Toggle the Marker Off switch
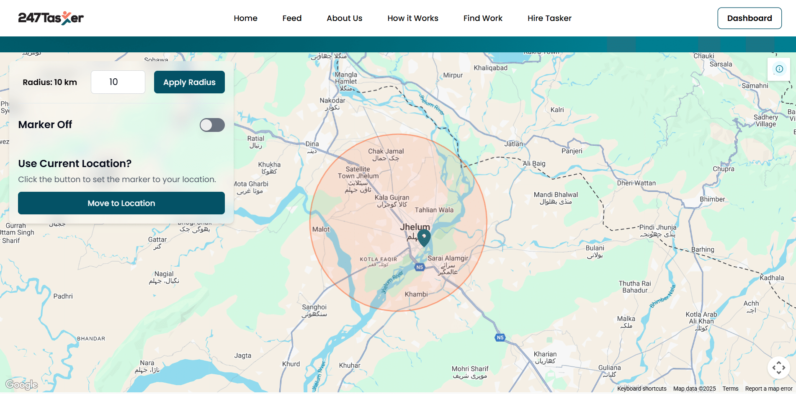Screen dimensions: 796x394 212,125
